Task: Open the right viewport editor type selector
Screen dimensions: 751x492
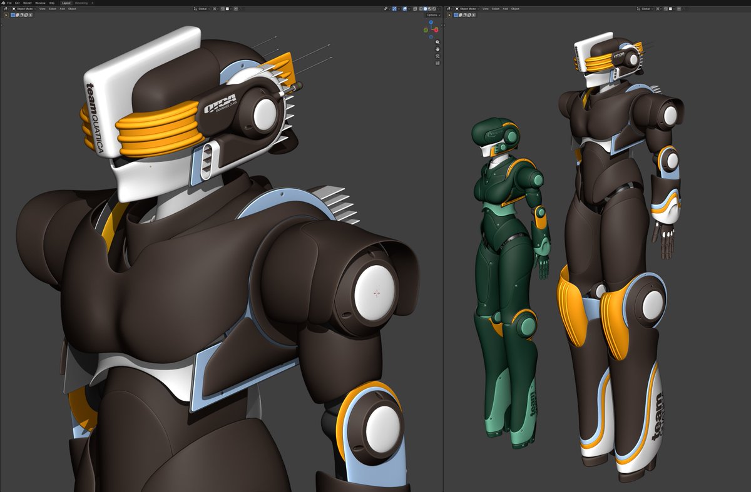Action: [x=449, y=9]
